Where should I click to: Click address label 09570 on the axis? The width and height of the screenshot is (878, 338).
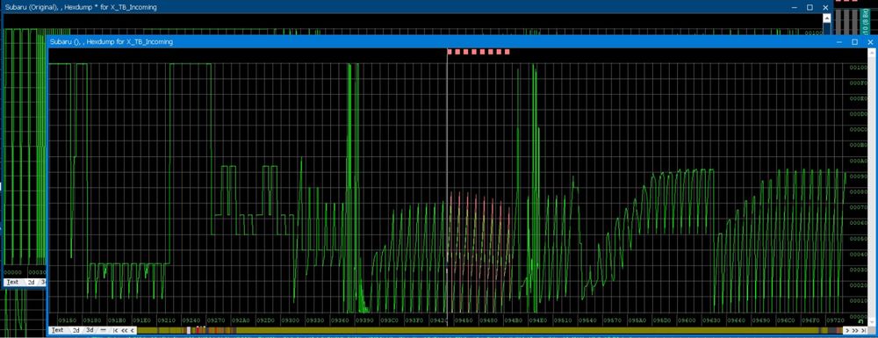click(x=612, y=320)
